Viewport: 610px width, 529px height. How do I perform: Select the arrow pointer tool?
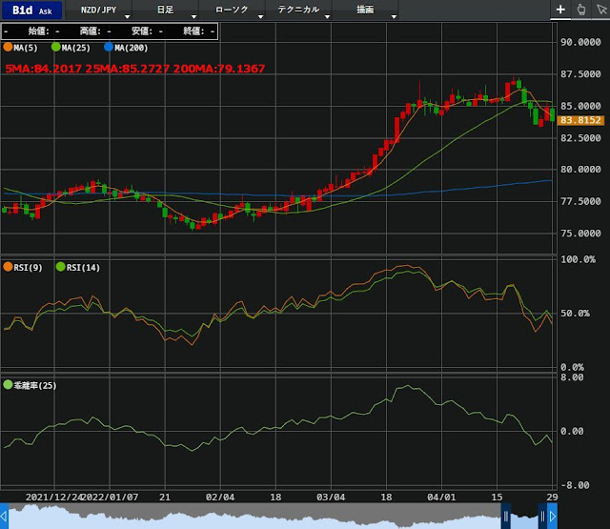click(601, 10)
